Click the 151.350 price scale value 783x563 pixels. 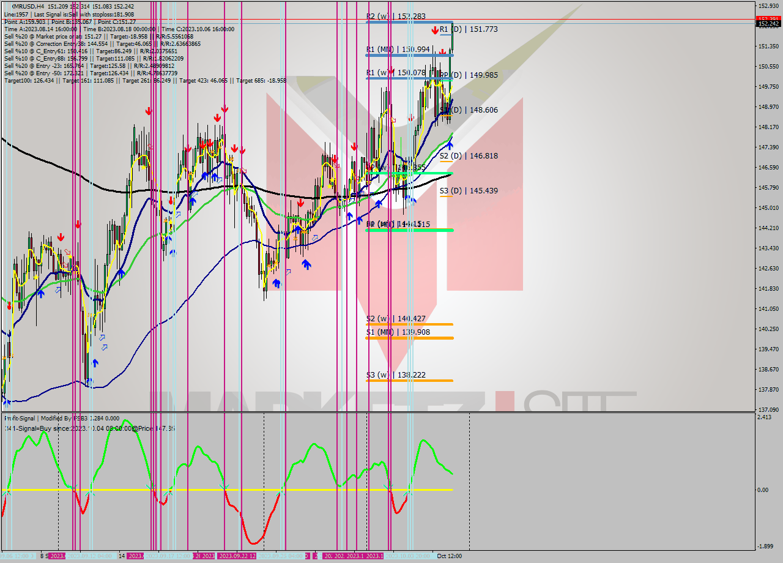(x=768, y=47)
